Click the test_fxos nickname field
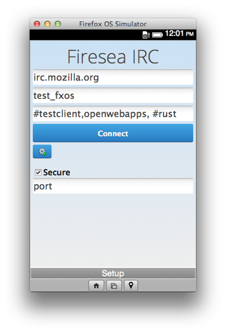226x333 pixels. click(113, 96)
